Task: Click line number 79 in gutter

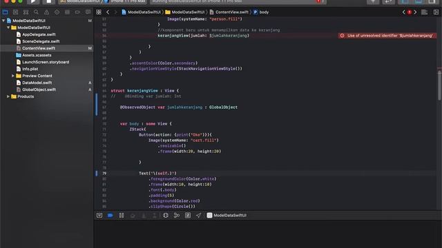Action: tap(104, 174)
